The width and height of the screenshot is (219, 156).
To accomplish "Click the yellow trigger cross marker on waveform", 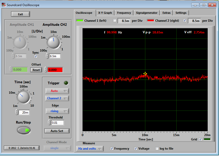I will [145, 74].
